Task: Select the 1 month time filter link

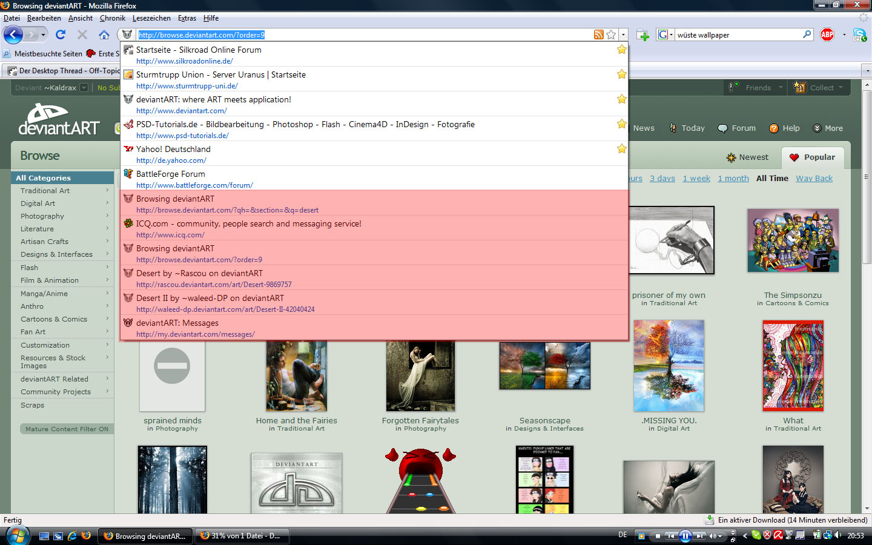Action: pyautogui.click(x=733, y=178)
